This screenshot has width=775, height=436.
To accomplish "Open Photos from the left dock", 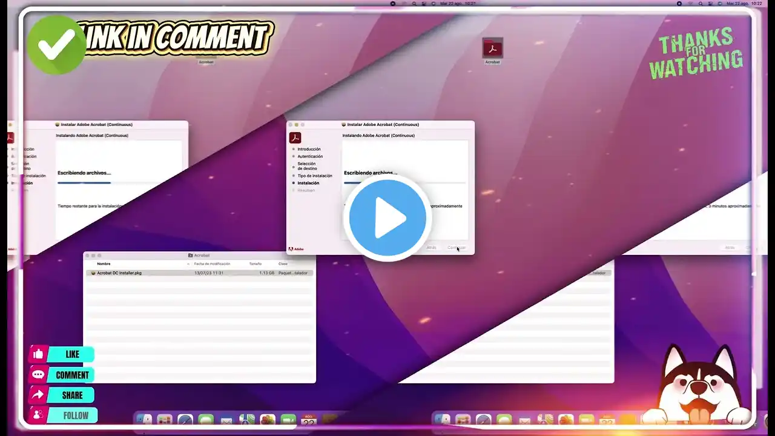I will tap(268, 420).
